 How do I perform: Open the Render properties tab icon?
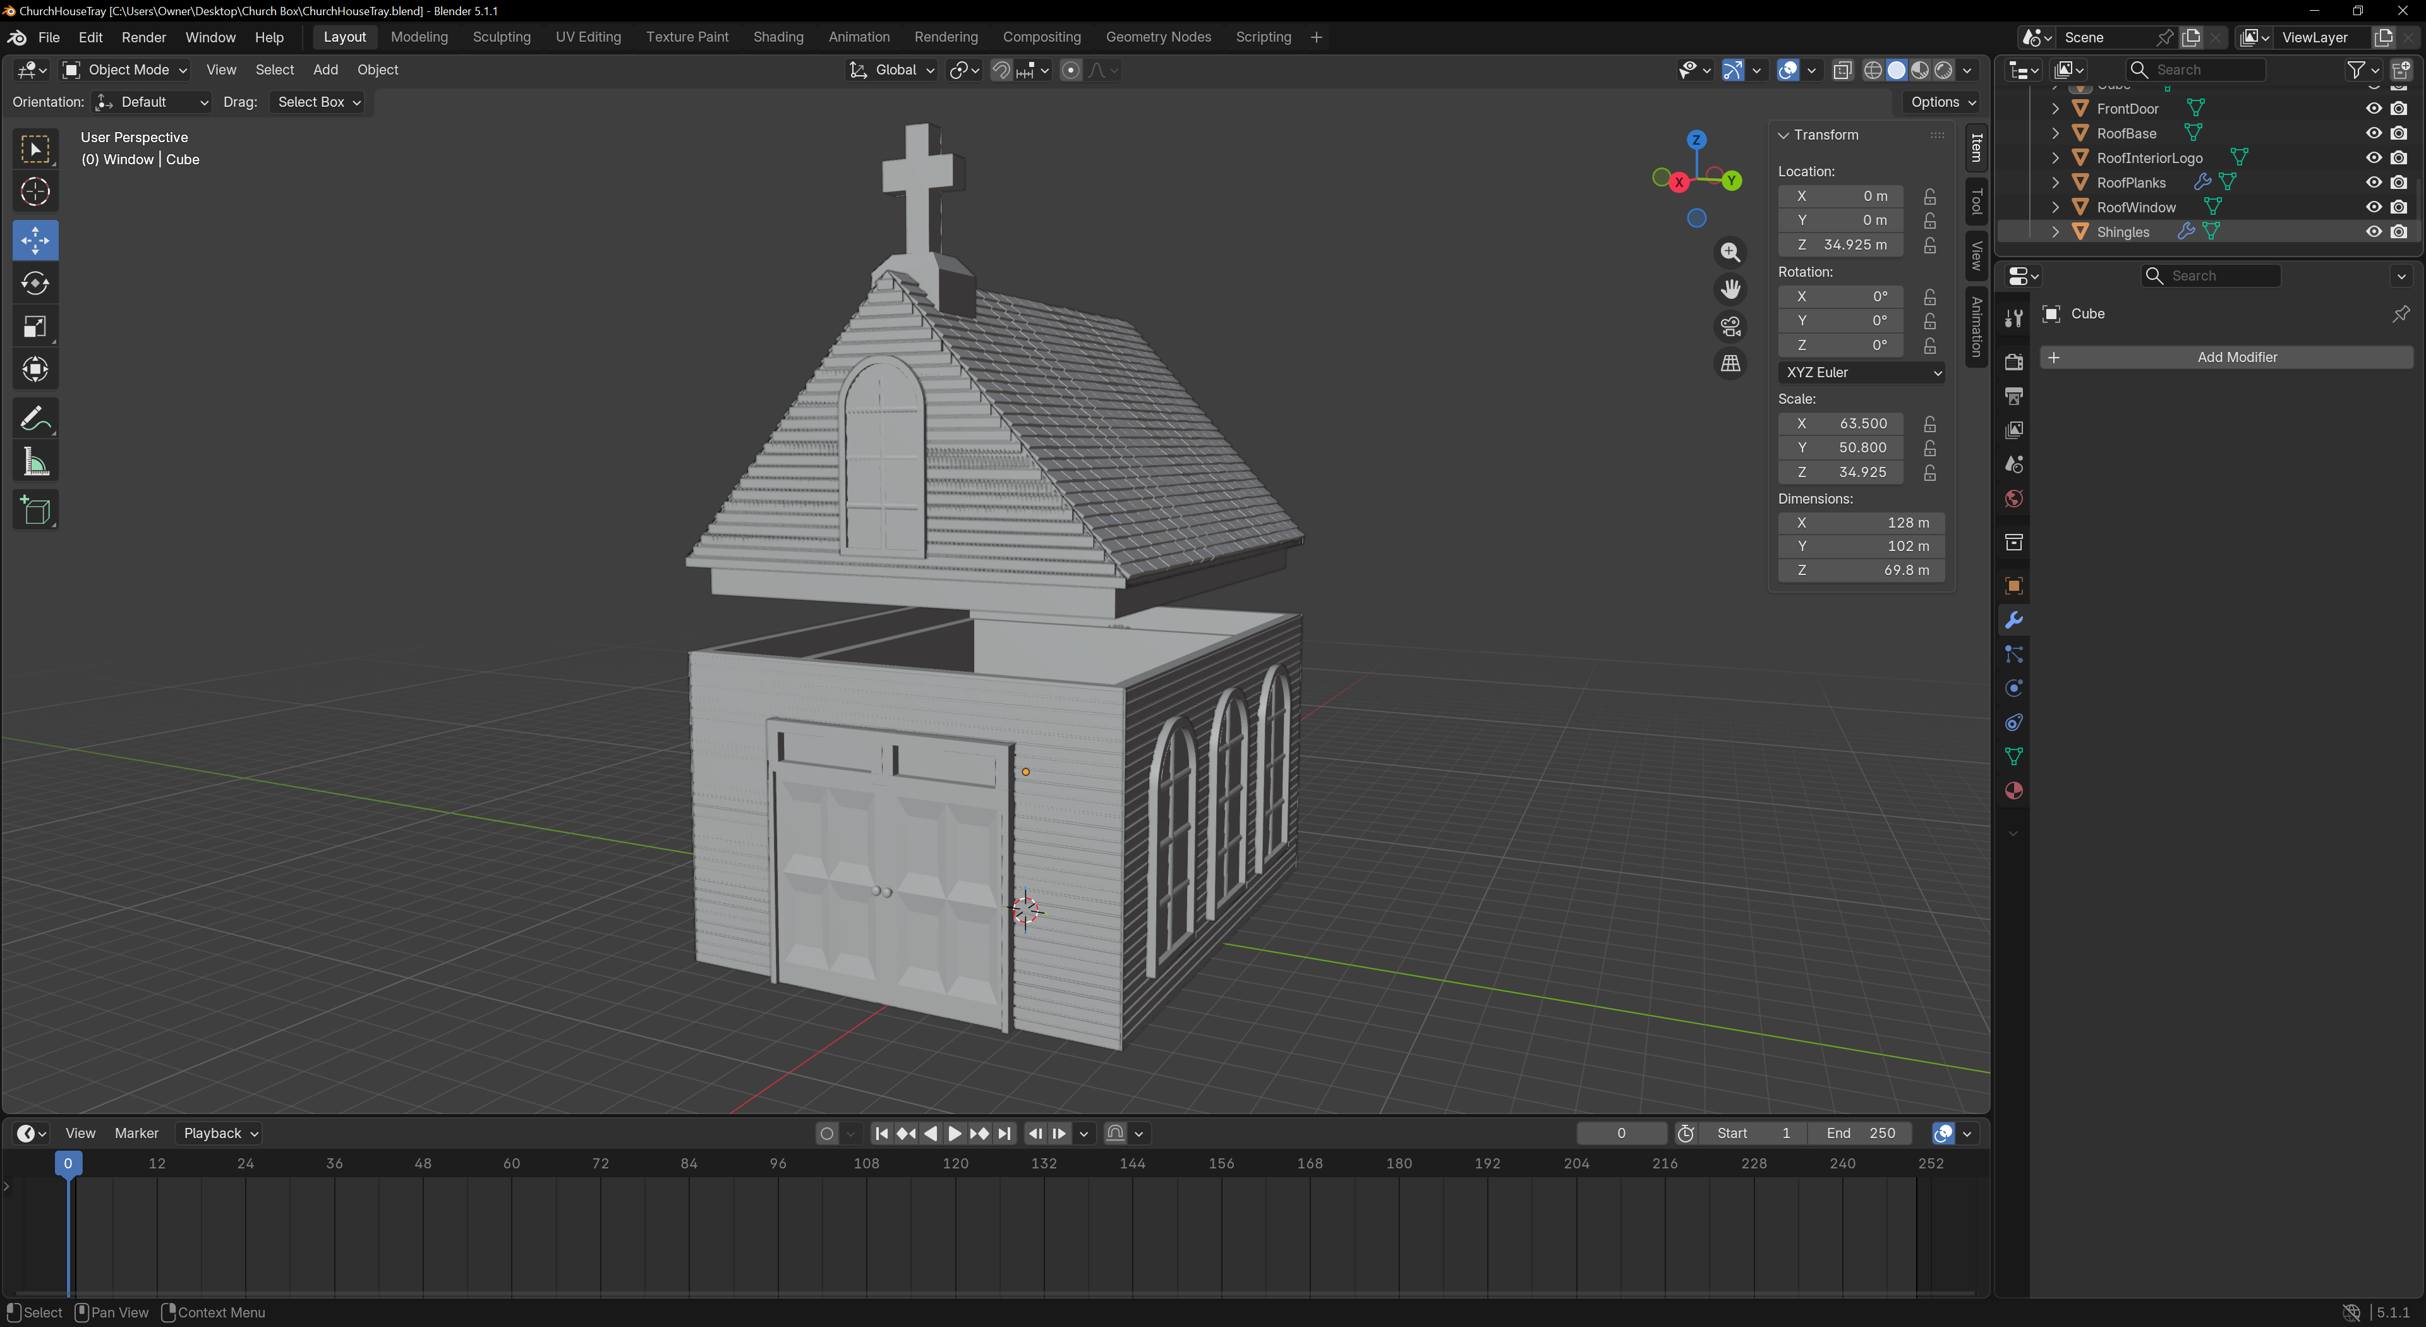click(2013, 361)
